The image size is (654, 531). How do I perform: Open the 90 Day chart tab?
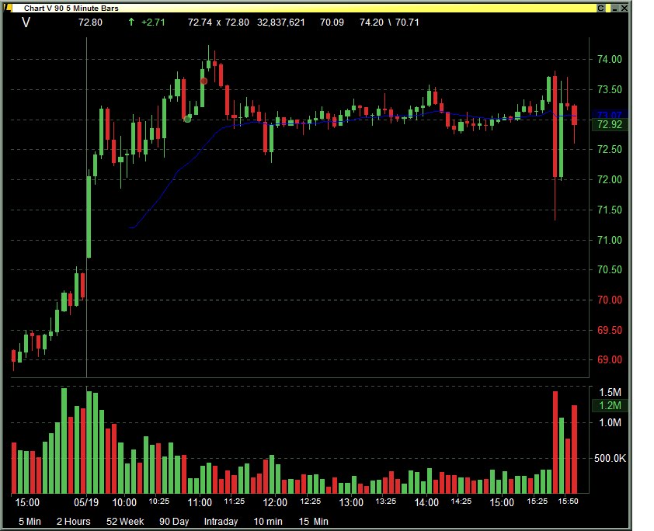tap(174, 522)
